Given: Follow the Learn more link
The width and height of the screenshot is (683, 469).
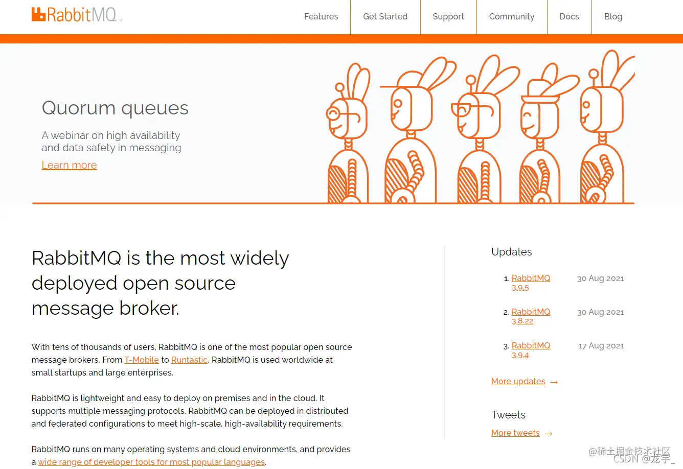Looking at the screenshot, I should point(69,165).
